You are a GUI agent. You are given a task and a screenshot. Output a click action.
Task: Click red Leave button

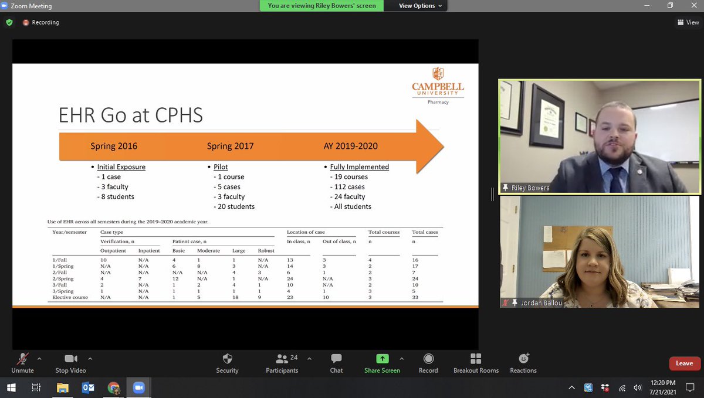[x=684, y=363]
